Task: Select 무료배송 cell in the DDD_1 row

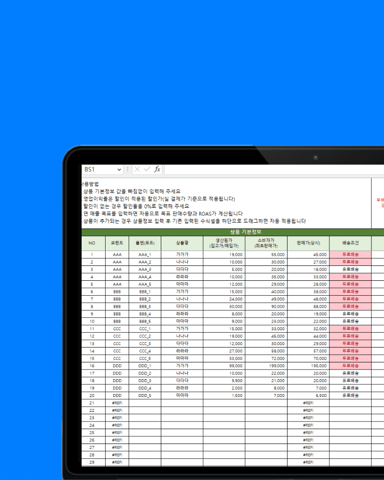Action: click(x=350, y=366)
